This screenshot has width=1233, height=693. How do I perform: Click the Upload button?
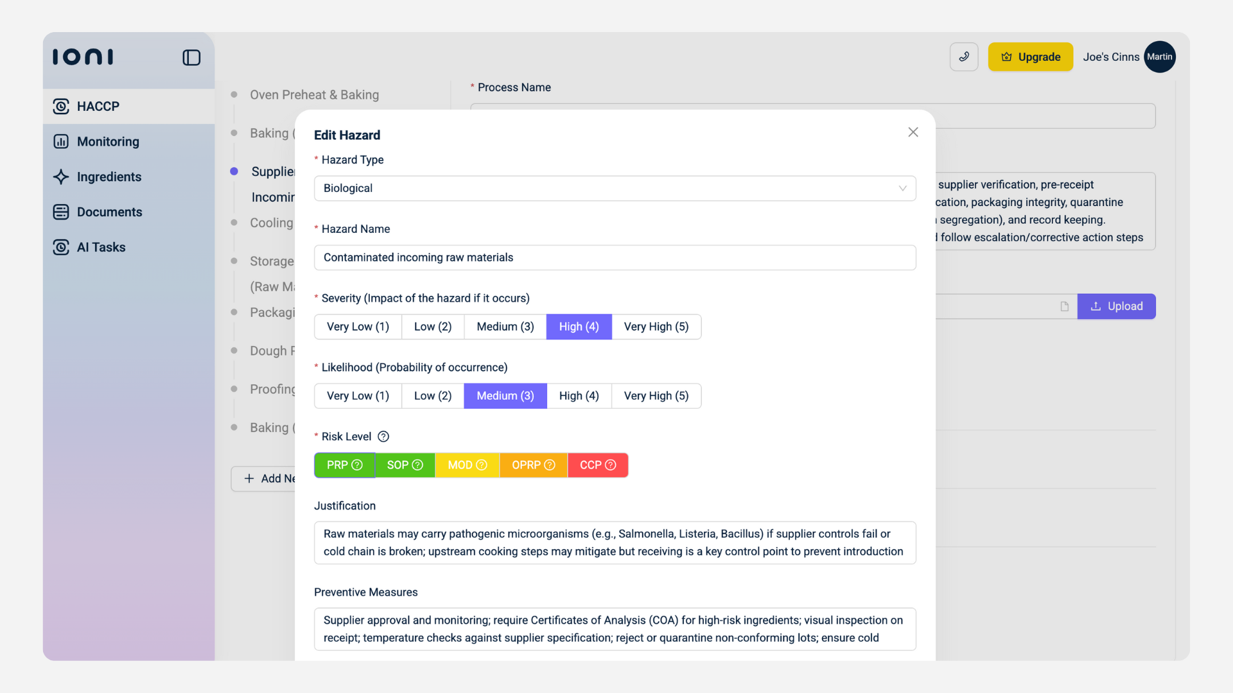point(1116,307)
